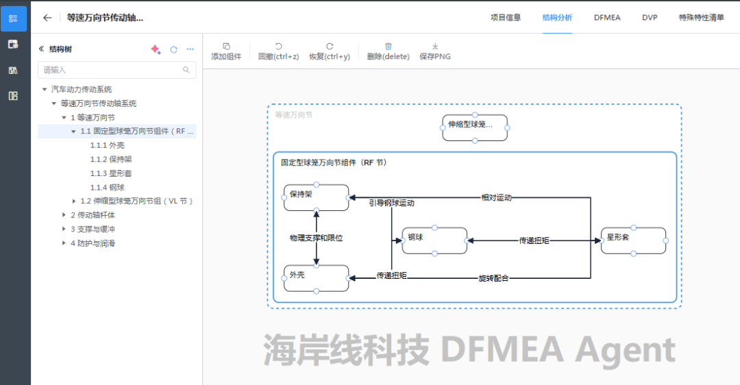Click the AI sparkle icon in 结构树

156,49
